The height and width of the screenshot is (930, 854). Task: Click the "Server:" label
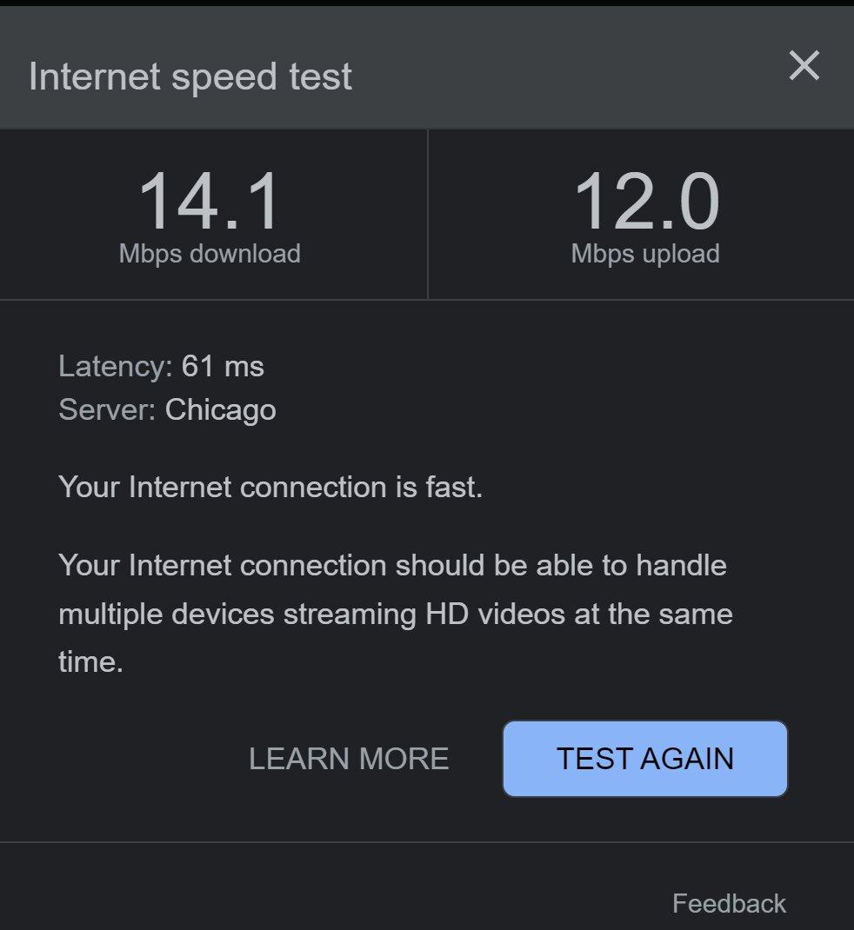pos(107,409)
